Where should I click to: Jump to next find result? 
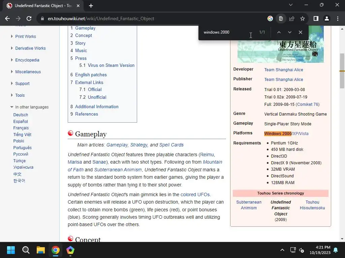point(289,32)
